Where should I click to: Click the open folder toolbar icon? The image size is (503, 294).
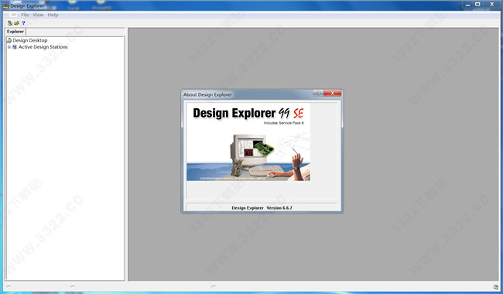click(17, 23)
